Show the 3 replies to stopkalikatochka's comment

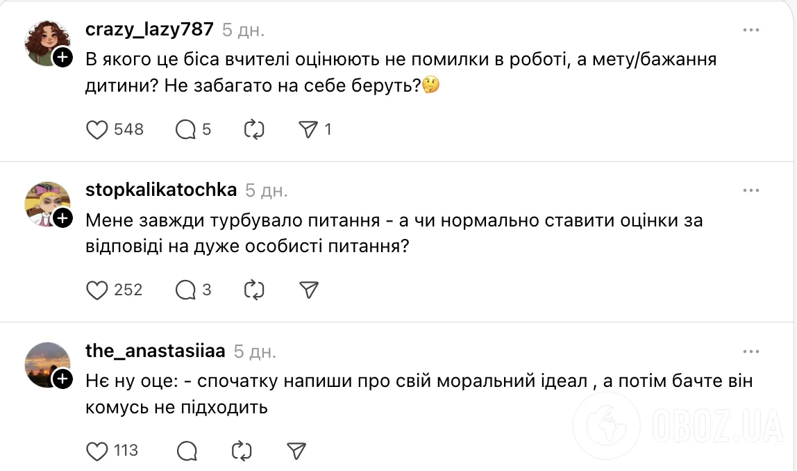tap(206, 291)
